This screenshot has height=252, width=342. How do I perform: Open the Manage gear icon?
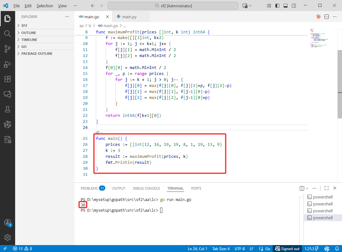tap(8, 238)
